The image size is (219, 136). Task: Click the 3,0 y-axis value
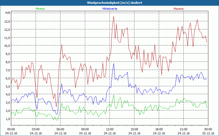[x=8, y=103]
